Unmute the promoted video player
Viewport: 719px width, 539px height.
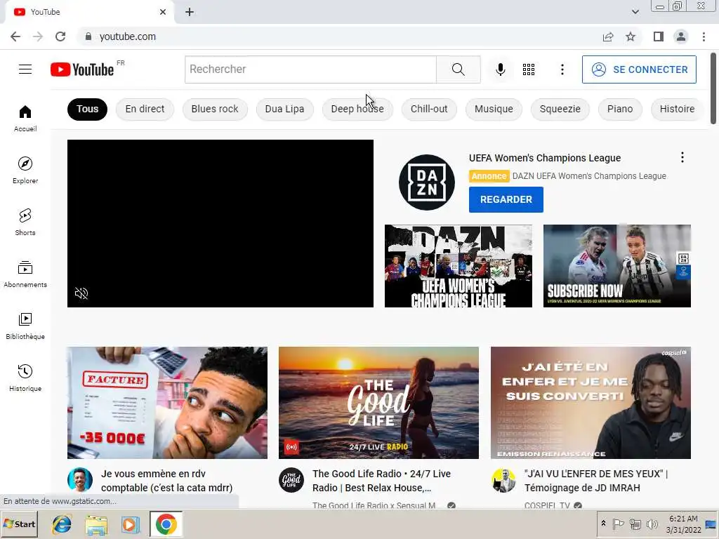click(81, 293)
